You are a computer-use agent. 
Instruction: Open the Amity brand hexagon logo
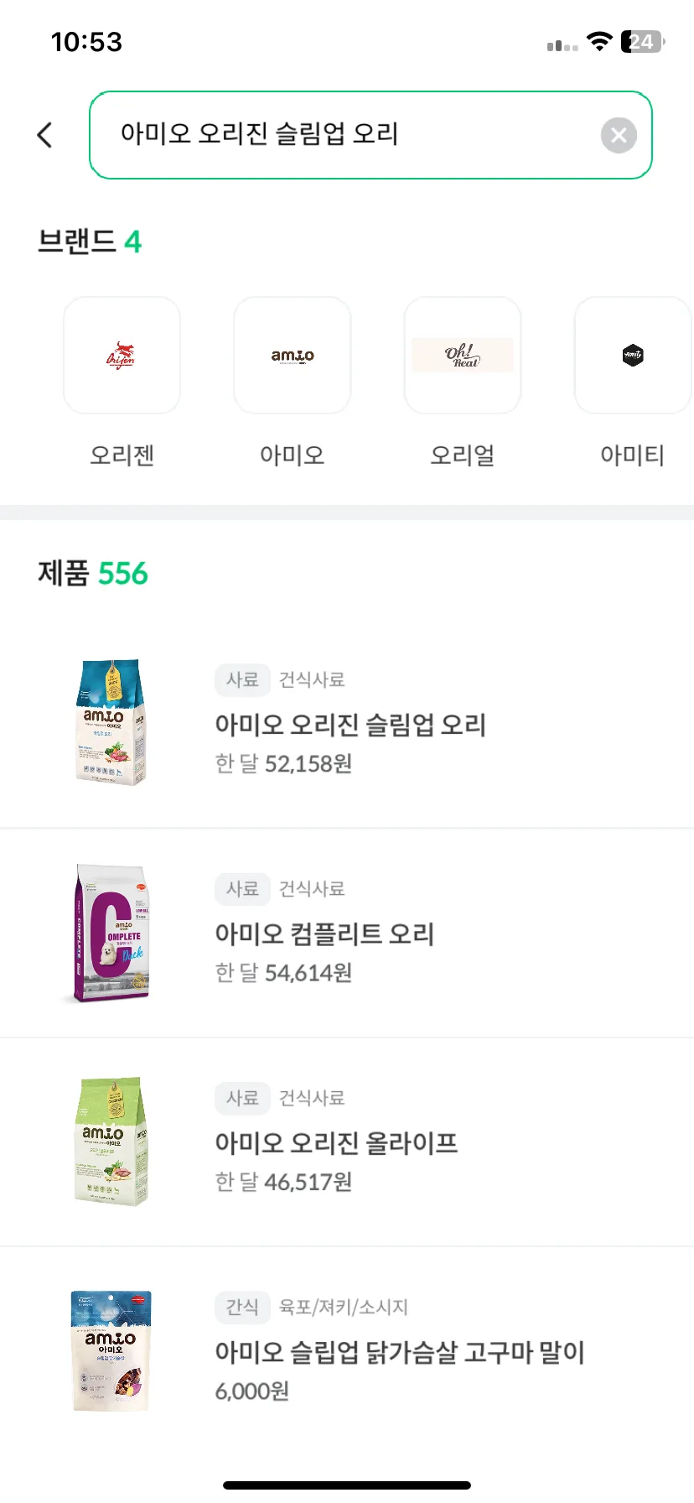click(633, 356)
